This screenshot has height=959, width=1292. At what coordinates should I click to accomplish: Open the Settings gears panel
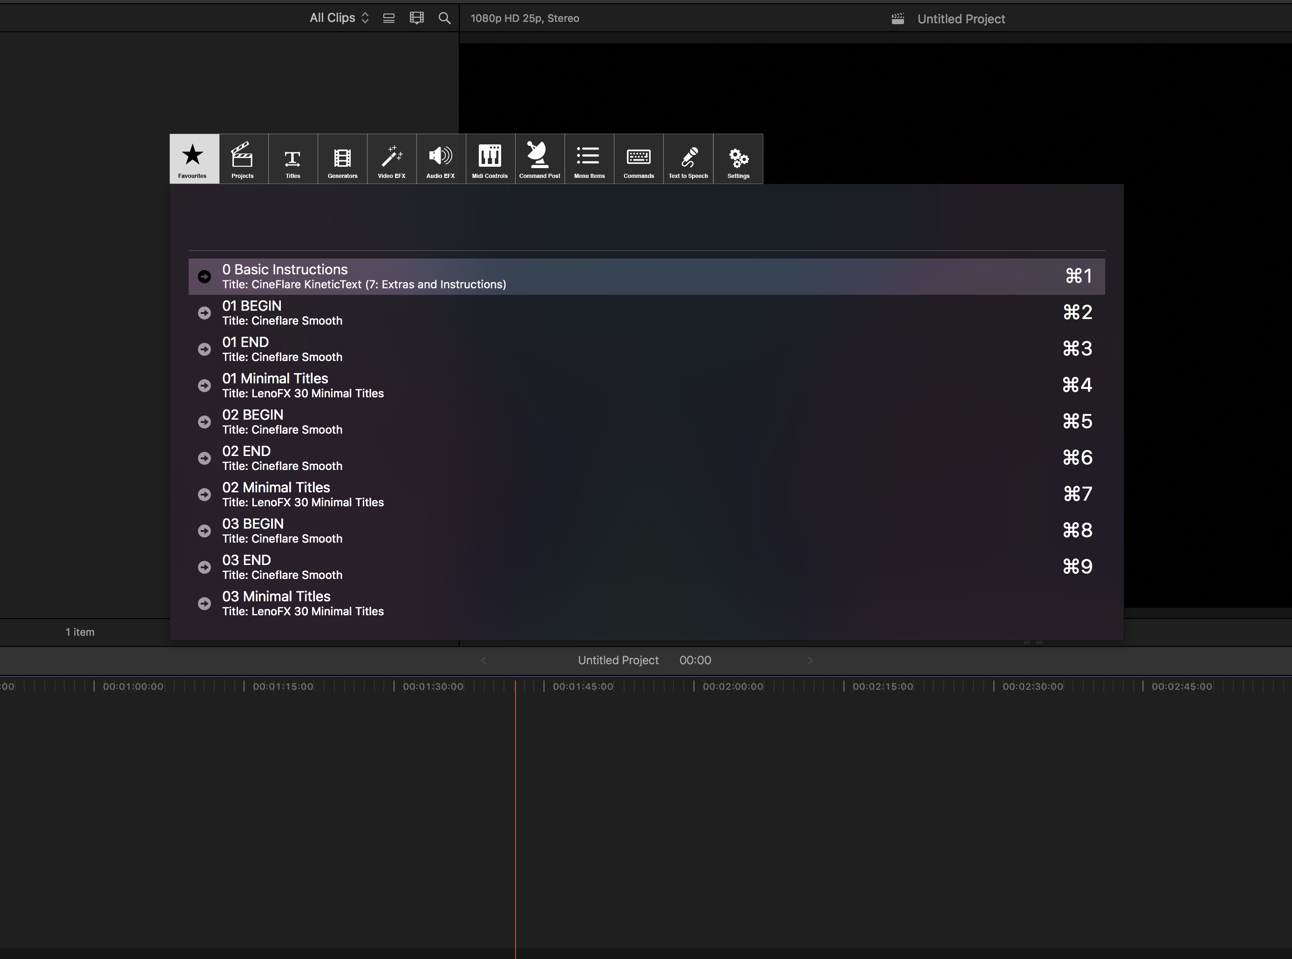pos(738,158)
